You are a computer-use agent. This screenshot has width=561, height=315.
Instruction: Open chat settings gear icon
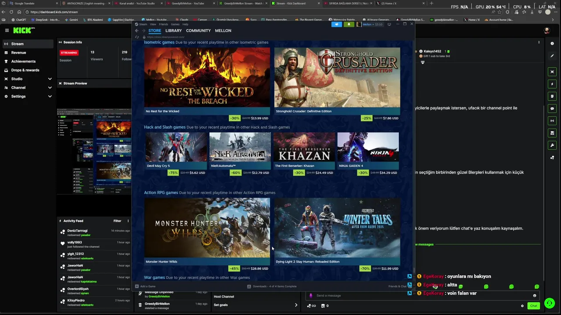coord(522,306)
